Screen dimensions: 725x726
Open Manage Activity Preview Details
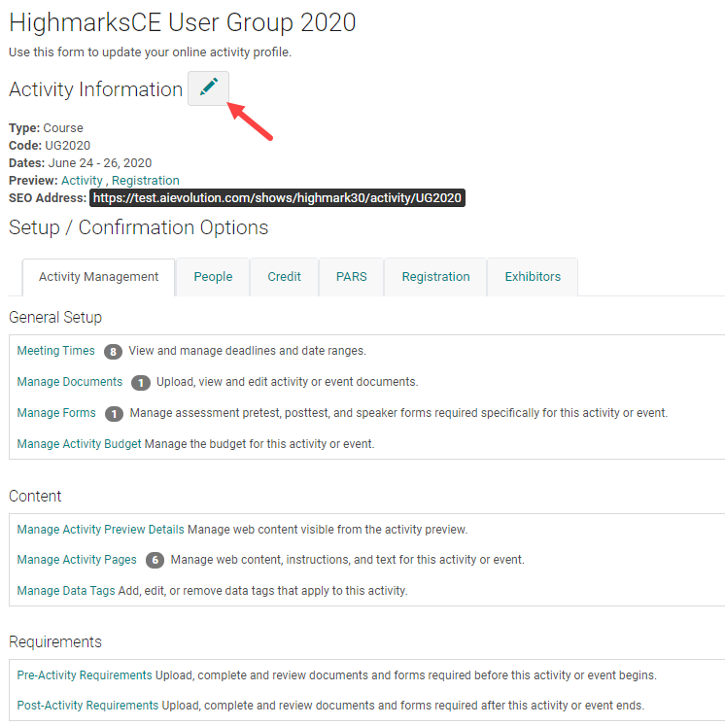point(100,530)
